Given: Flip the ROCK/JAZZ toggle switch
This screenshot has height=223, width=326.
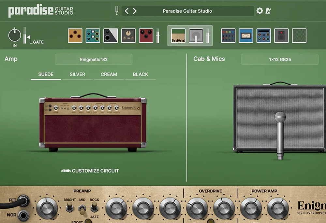Looking at the screenshot, I should click(x=94, y=207).
